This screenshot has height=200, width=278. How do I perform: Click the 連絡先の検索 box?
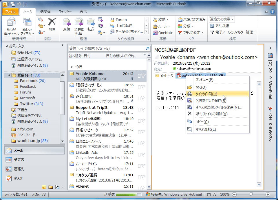pos(222,19)
